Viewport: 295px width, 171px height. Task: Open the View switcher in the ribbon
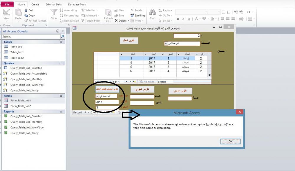[x=6, y=15]
